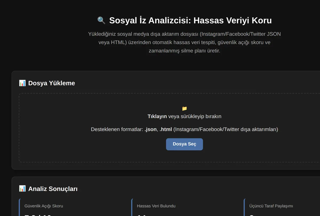The image size is (320, 216).
Task: Click the 'Dosya Yükleme' section heading
Action: point(51,83)
